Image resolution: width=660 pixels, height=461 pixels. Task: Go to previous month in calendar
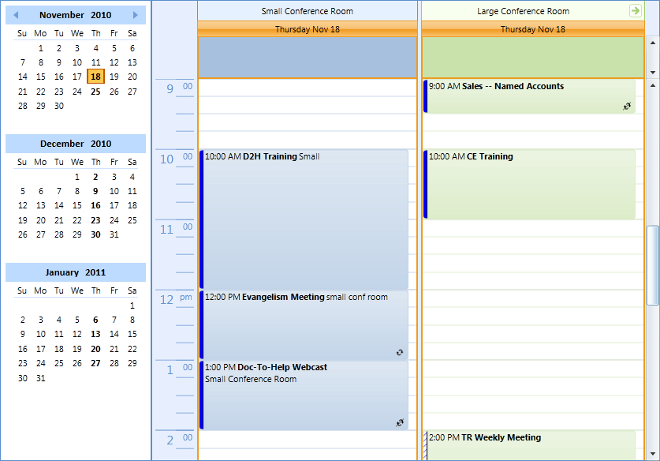[16, 15]
